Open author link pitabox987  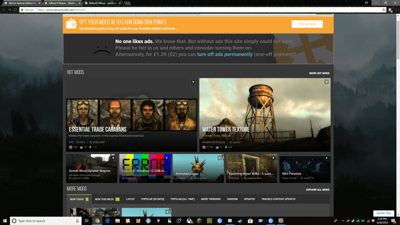(x=98, y=142)
